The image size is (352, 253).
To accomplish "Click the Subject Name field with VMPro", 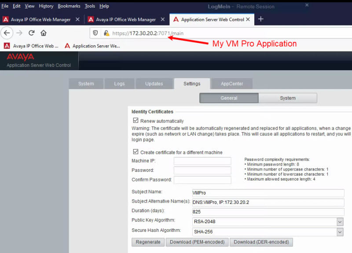I will [268, 193].
